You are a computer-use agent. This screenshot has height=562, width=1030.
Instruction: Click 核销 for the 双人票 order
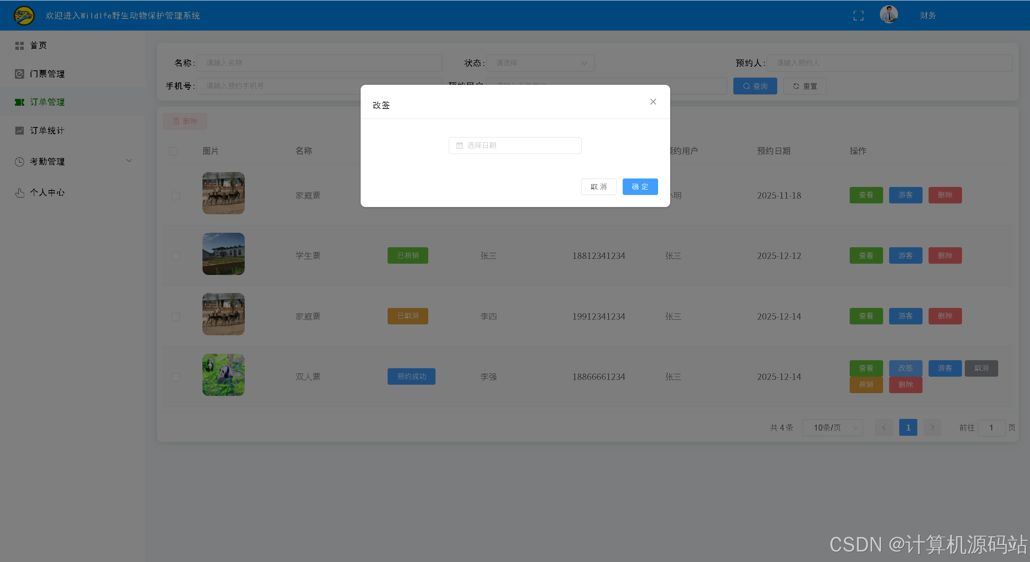866,385
